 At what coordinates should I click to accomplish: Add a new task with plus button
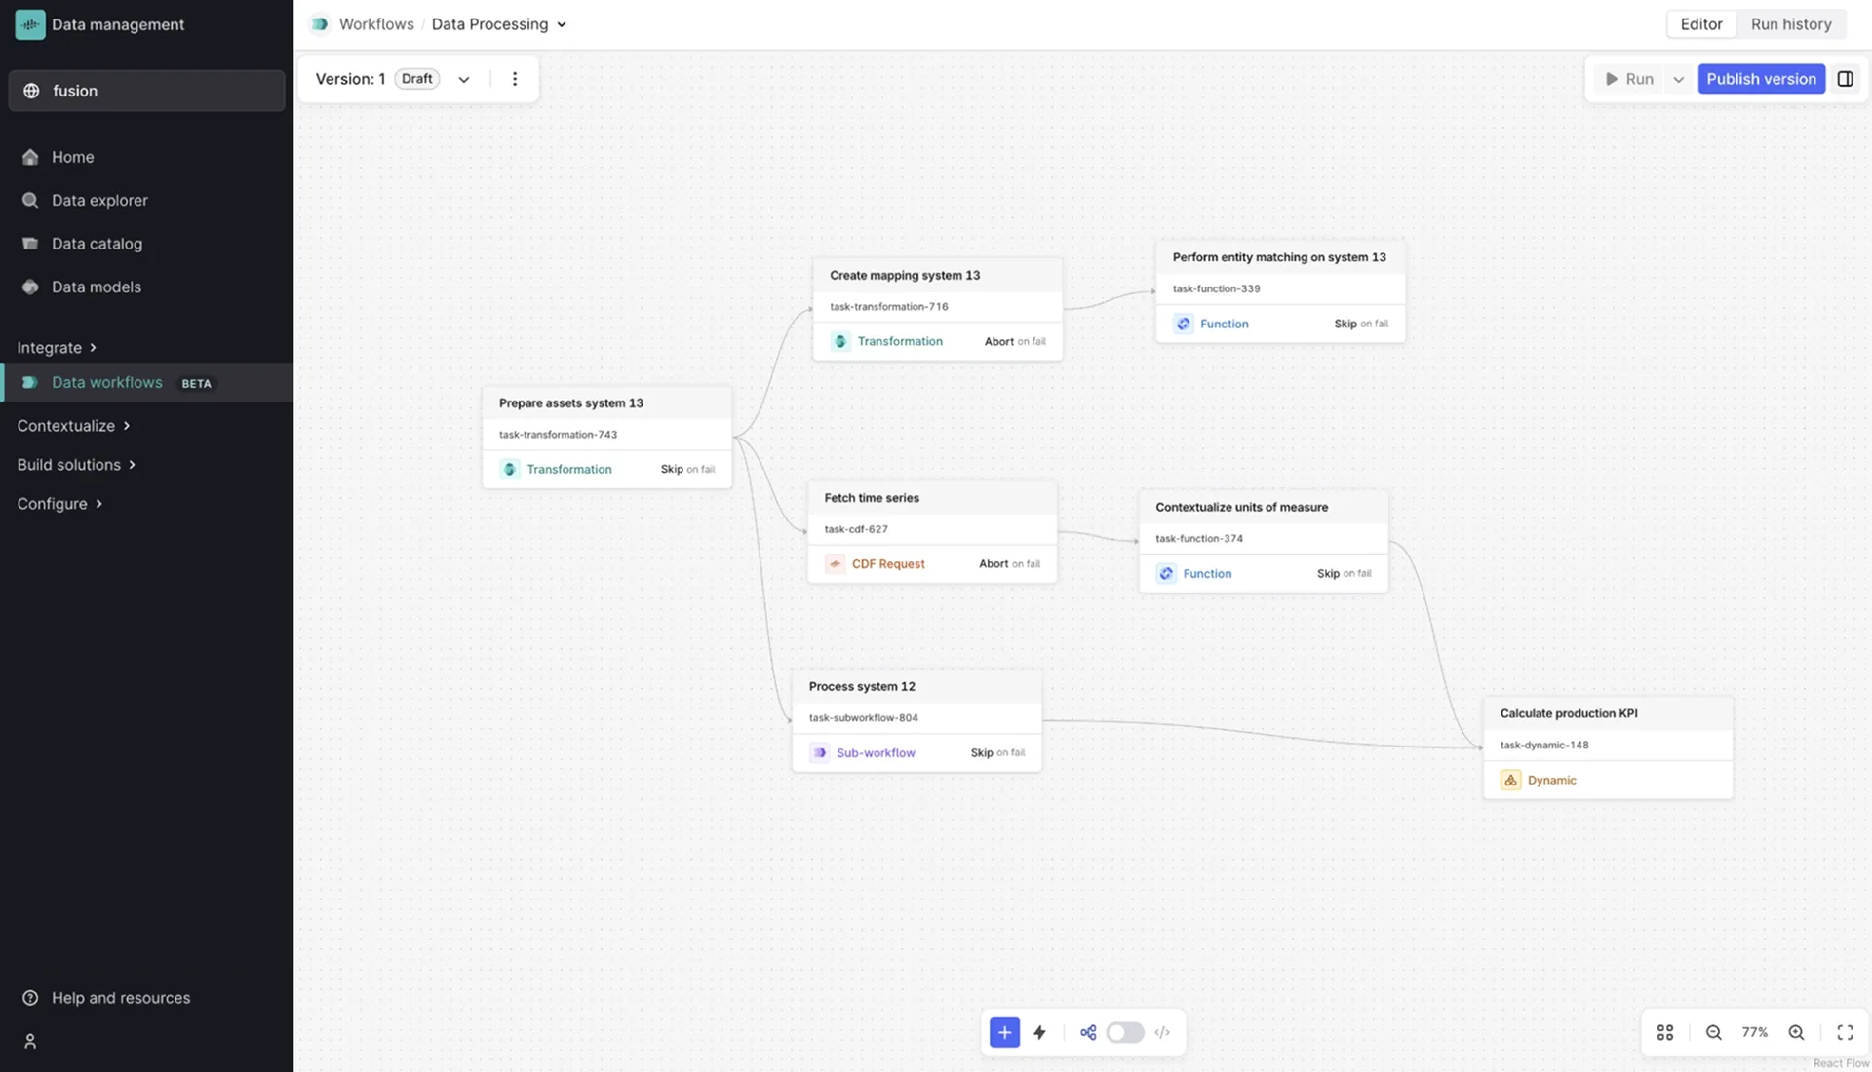click(x=1004, y=1032)
